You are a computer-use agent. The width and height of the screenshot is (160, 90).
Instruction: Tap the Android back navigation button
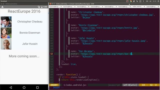11,87
